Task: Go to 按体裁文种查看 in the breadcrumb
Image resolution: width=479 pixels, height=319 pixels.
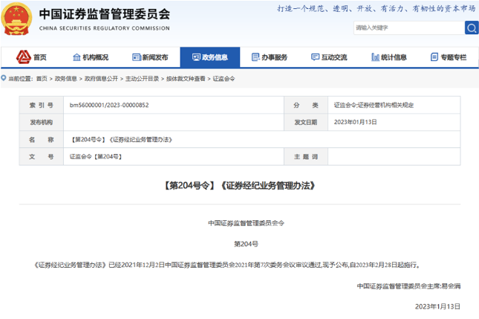Action: pyautogui.click(x=186, y=79)
